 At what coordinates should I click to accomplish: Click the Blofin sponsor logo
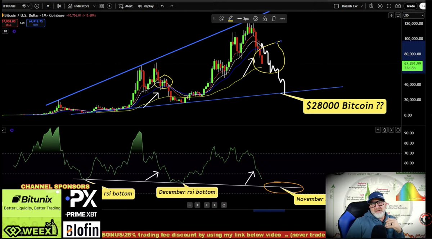point(81,229)
